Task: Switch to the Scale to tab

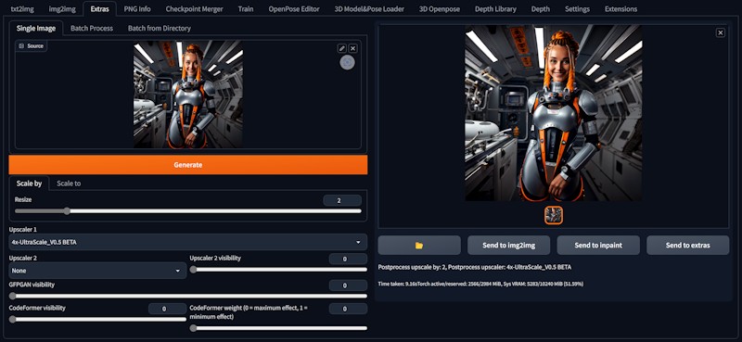Action: pos(69,184)
